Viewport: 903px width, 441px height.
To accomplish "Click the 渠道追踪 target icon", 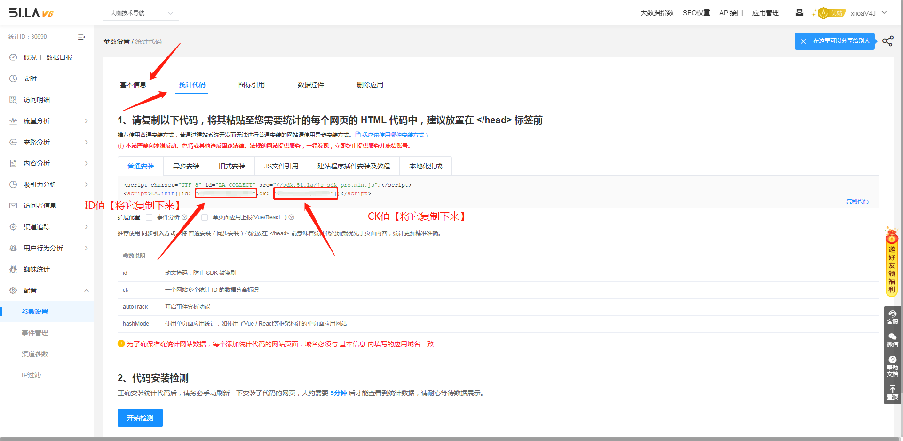I will (13, 227).
